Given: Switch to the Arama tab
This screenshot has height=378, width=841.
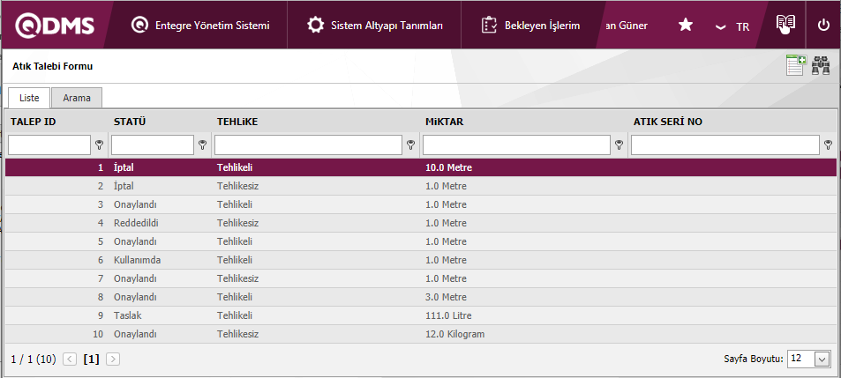Looking at the screenshot, I should [77, 98].
